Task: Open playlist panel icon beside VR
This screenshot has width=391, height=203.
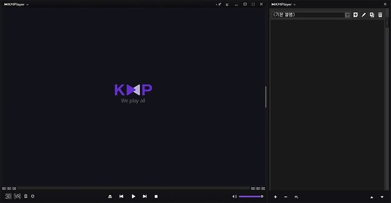Action: [x=26, y=196]
